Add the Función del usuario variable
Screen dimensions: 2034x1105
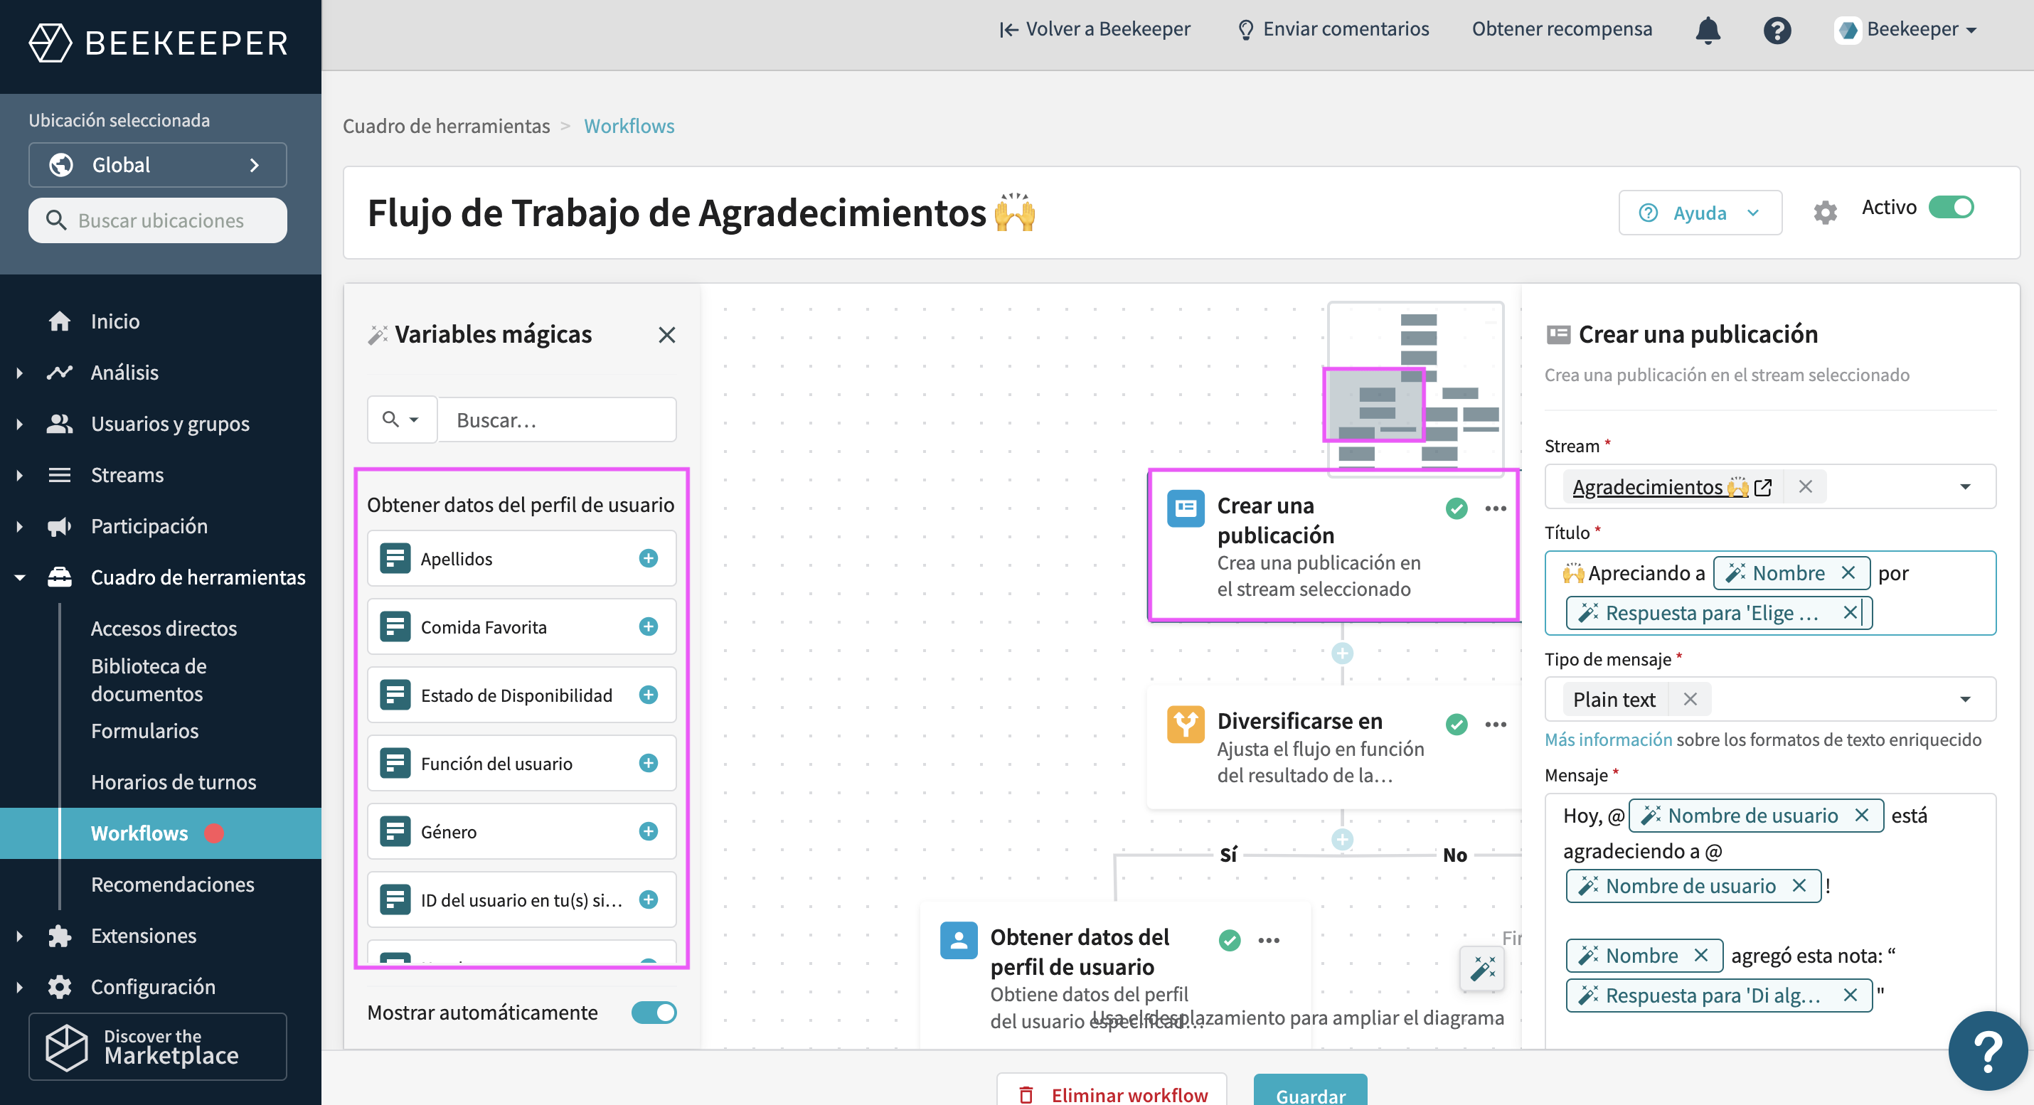point(649,763)
